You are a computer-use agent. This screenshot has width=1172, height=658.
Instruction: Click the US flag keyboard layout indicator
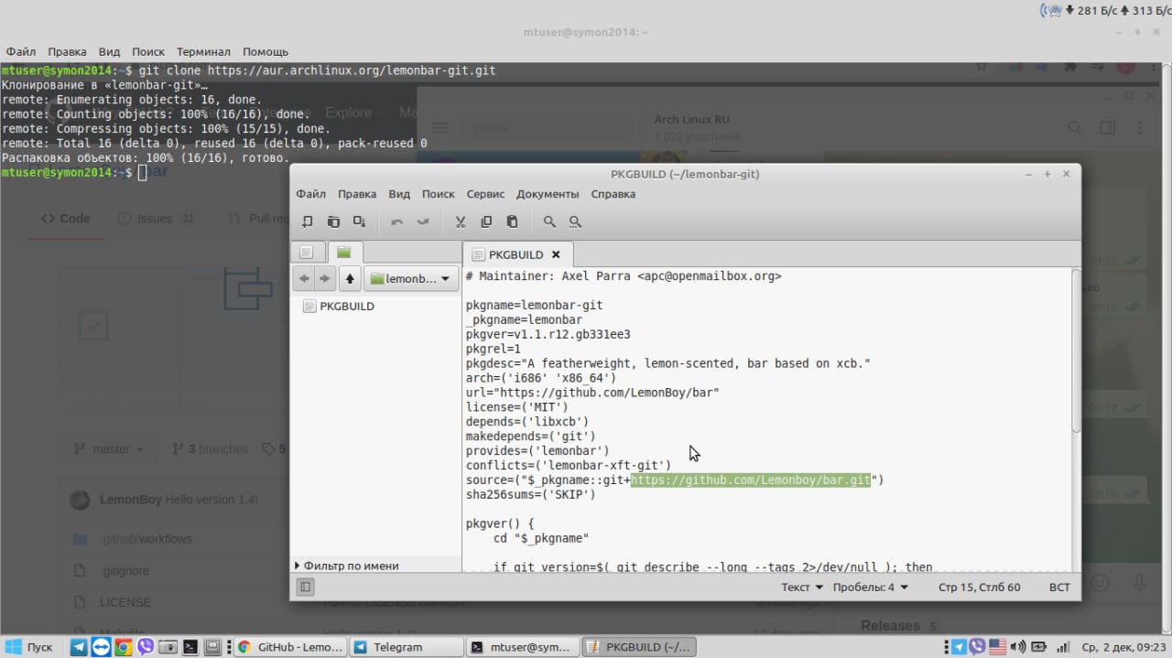point(997,647)
